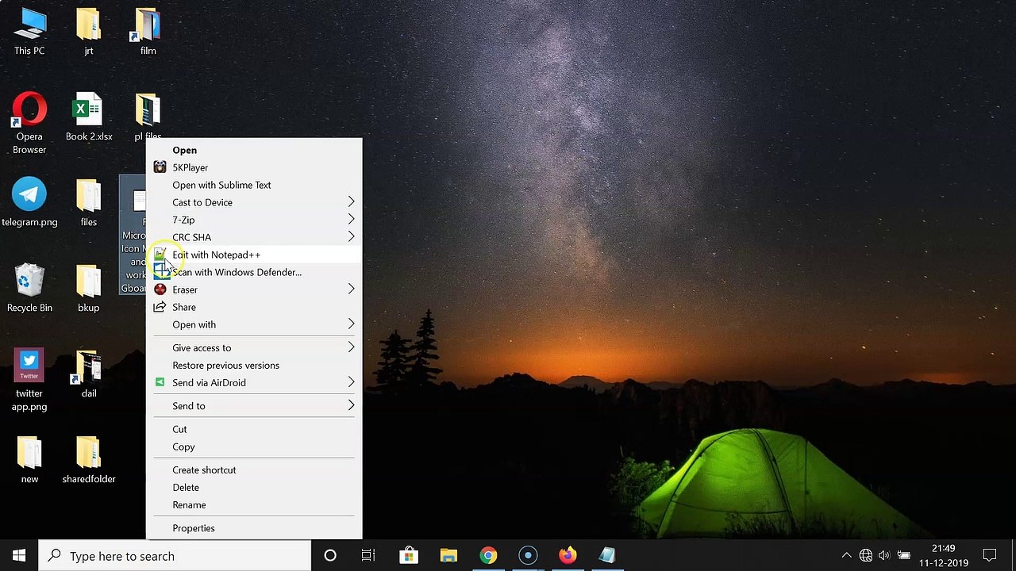Select the film folder shortcut

[148, 32]
